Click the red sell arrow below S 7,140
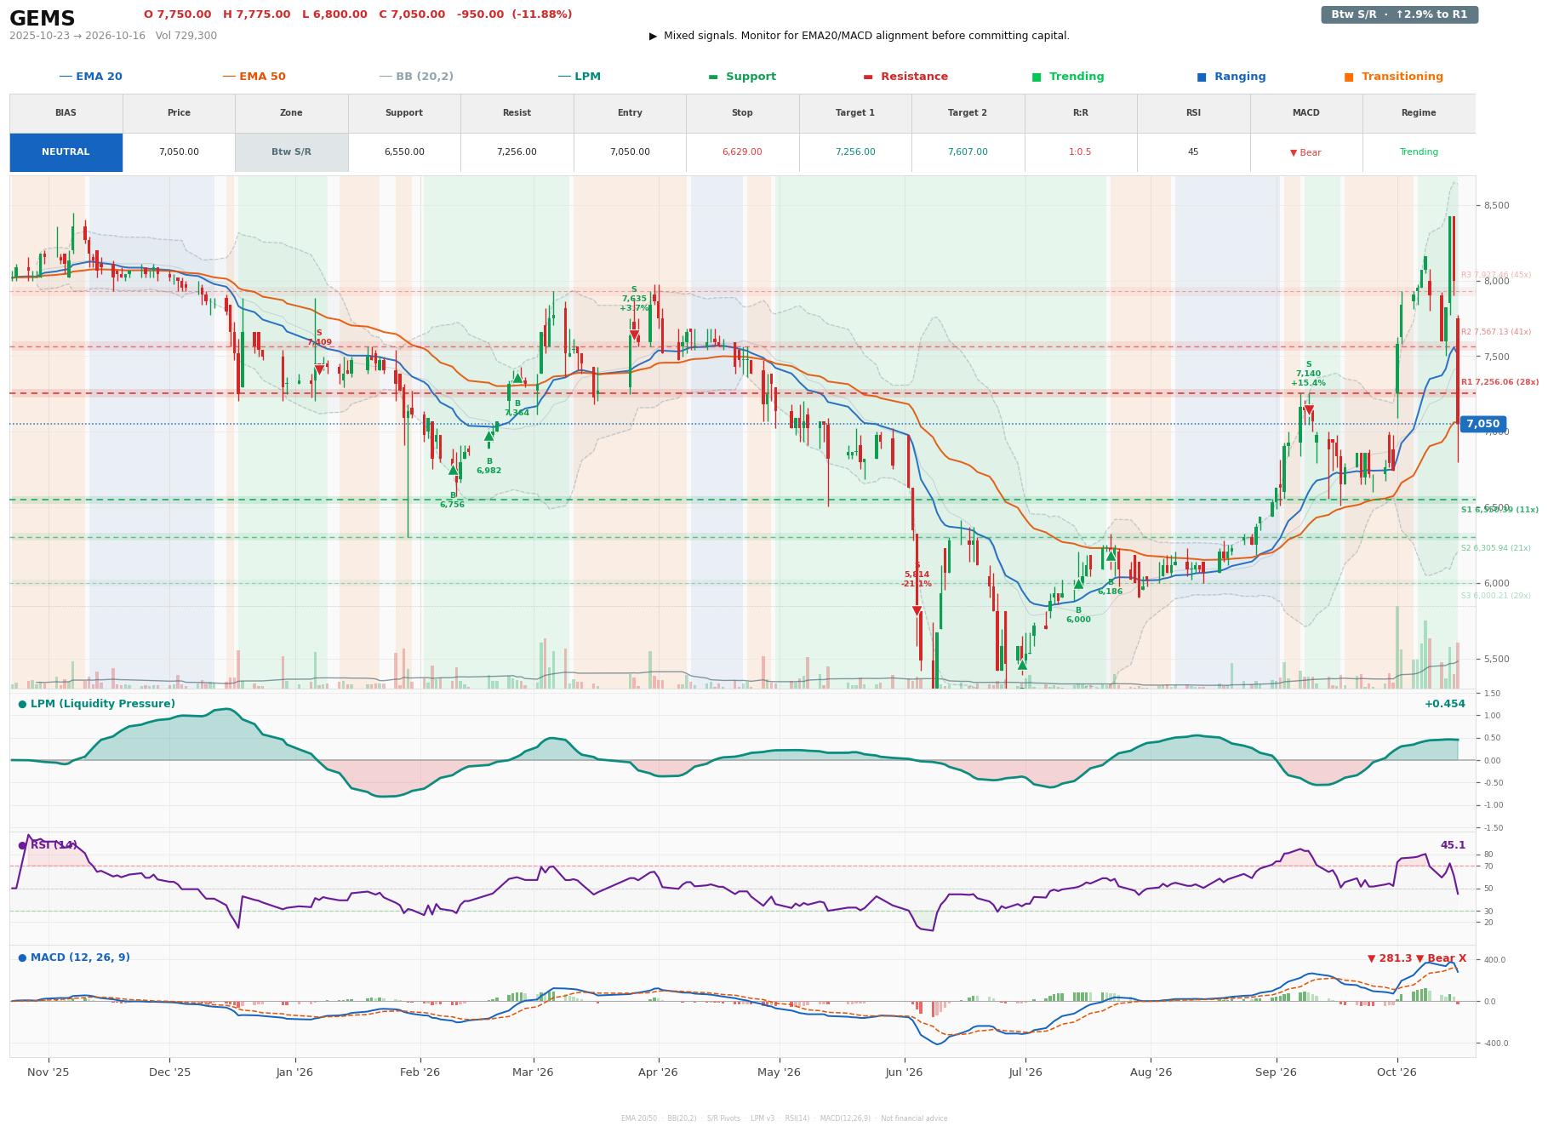 [x=1308, y=410]
